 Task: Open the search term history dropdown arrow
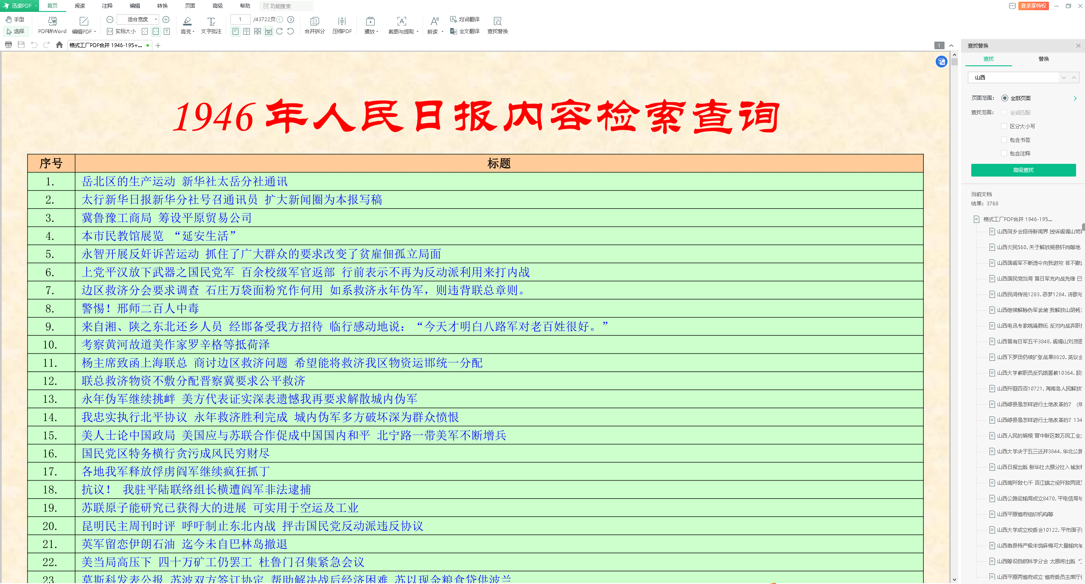pos(1063,78)
